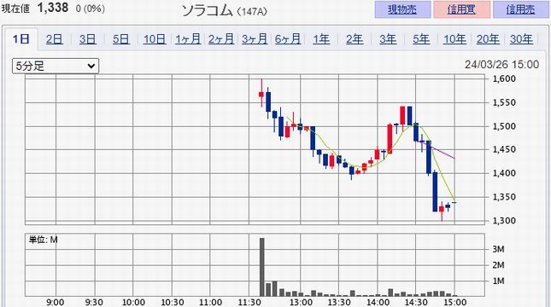Screen dimensions: 551x307
Task: Click the 1,600 price axis label
Action: point(504,78)
